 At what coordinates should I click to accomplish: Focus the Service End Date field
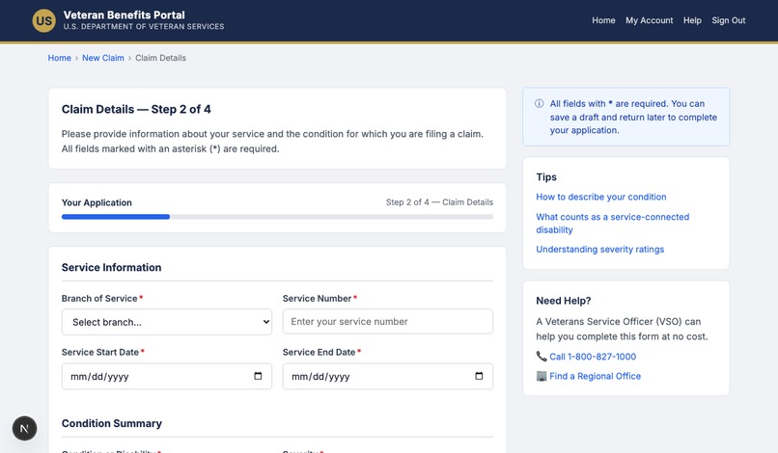pyautogui.click(x=388, y=376)
